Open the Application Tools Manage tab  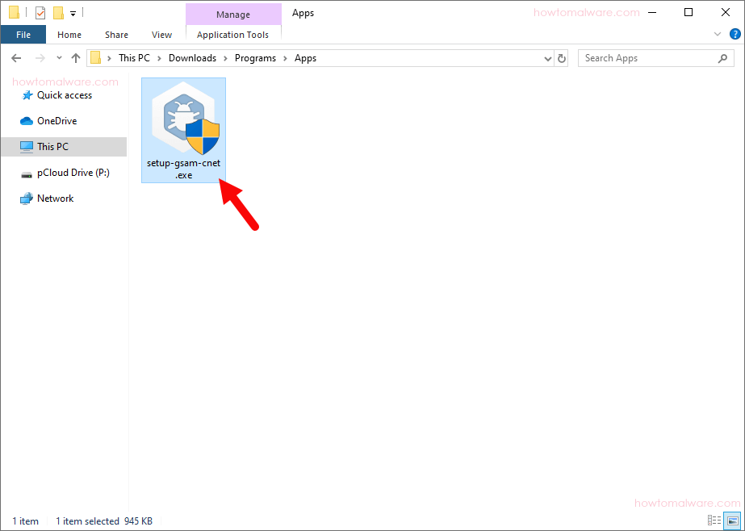pos(233,14)
